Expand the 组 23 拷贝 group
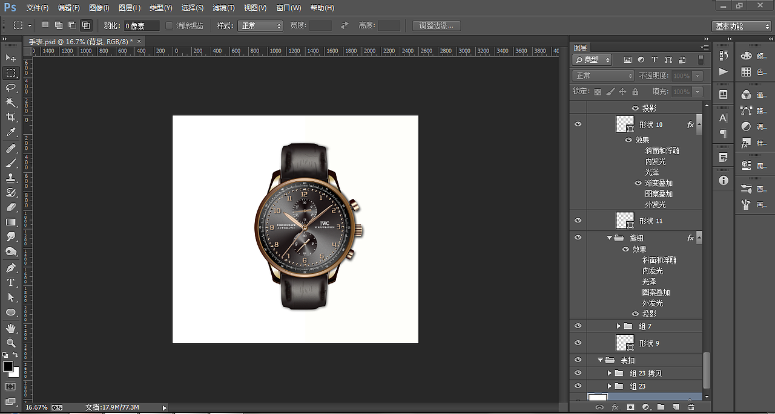The height and width of the screenshot is (414, 775). click(x=610, y=373)
